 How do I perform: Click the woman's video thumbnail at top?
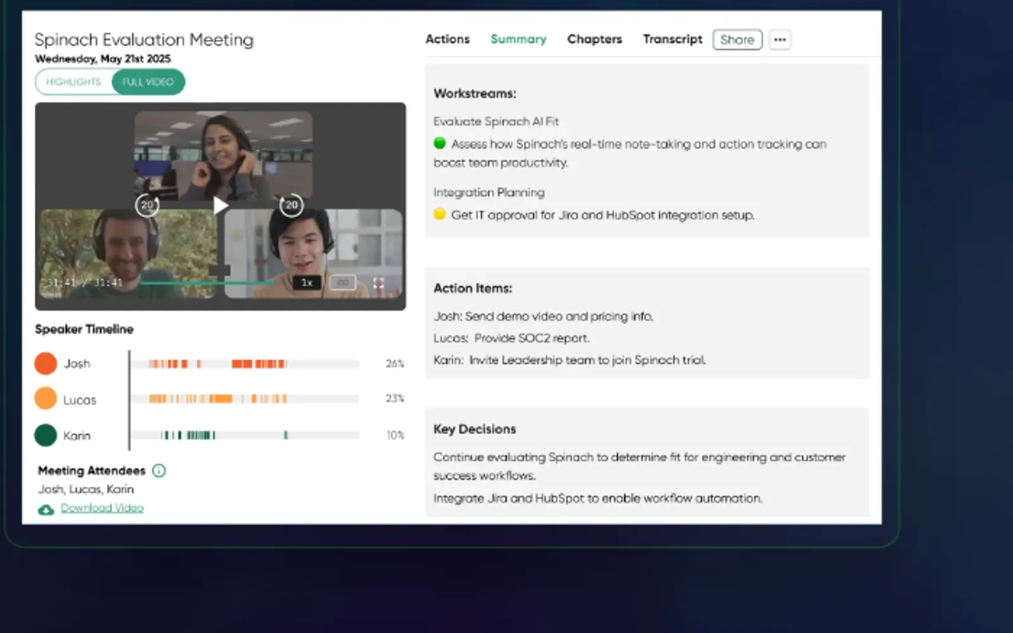coord(223,156)
